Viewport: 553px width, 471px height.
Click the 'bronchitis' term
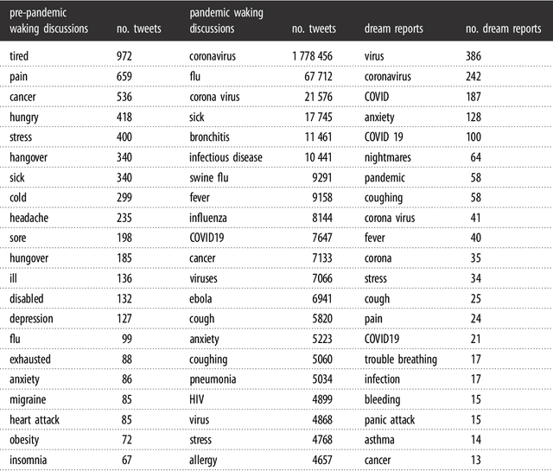(x=213, y=137)
